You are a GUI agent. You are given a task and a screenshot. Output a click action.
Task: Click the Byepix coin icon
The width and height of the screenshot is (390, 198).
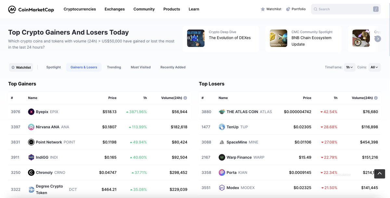click(31, 112)
